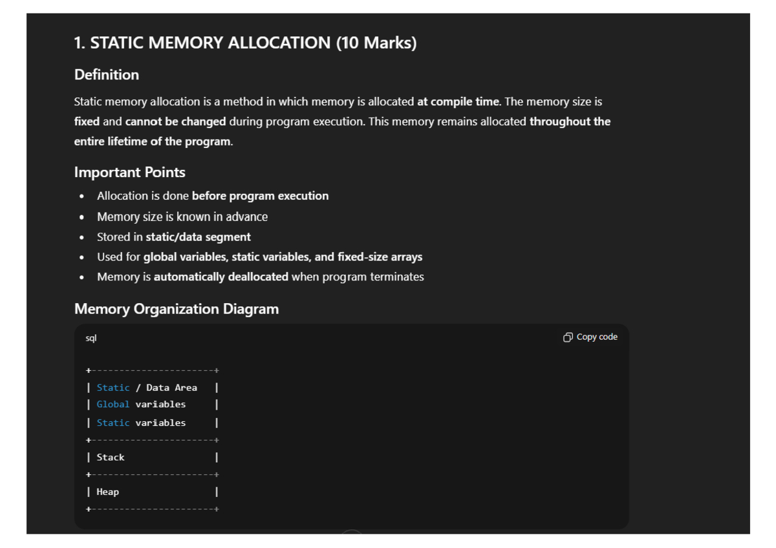Viewport: 776px width, 548px height.
Task: Click the bullet beside 'Used for global variables'
Action: point(82,257)
